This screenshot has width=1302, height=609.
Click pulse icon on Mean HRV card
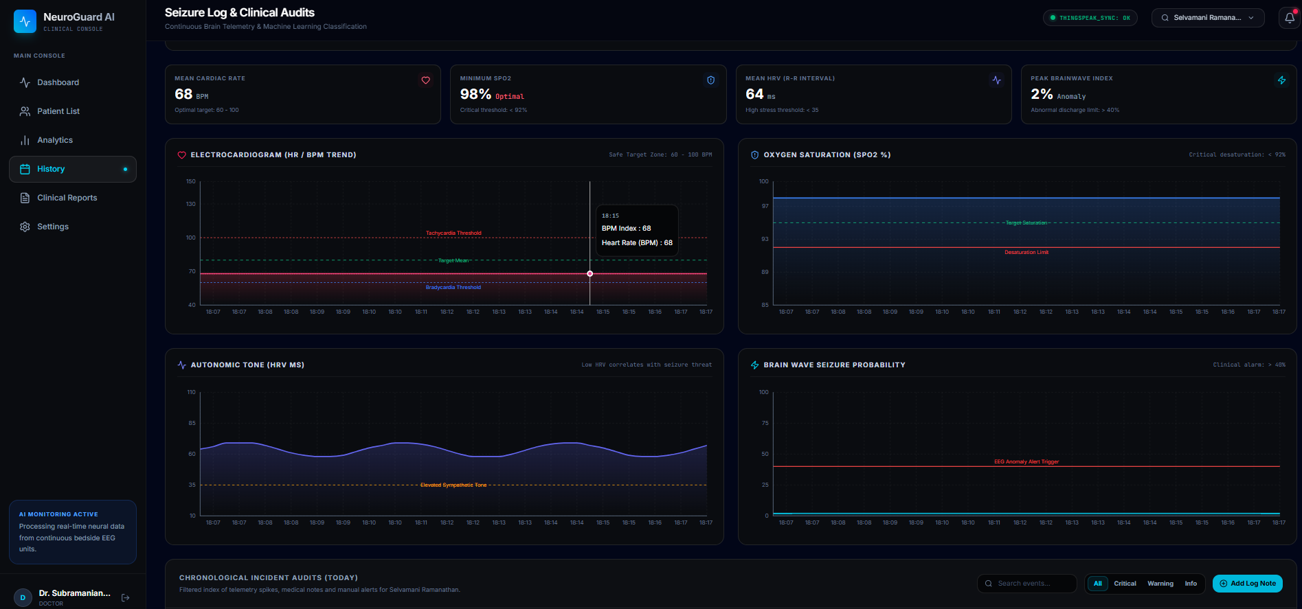click(996, 80)
